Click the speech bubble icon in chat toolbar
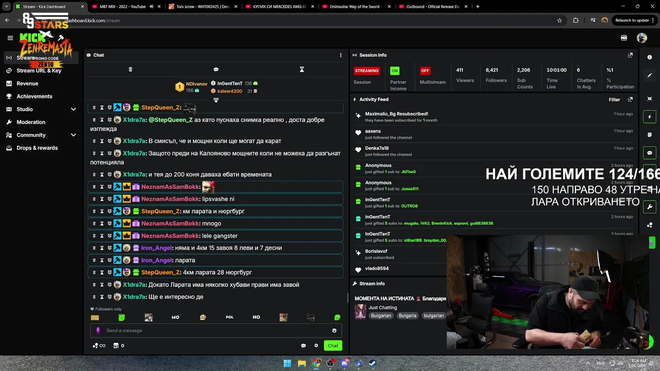The image size is (660, 371). coord(216,70)
